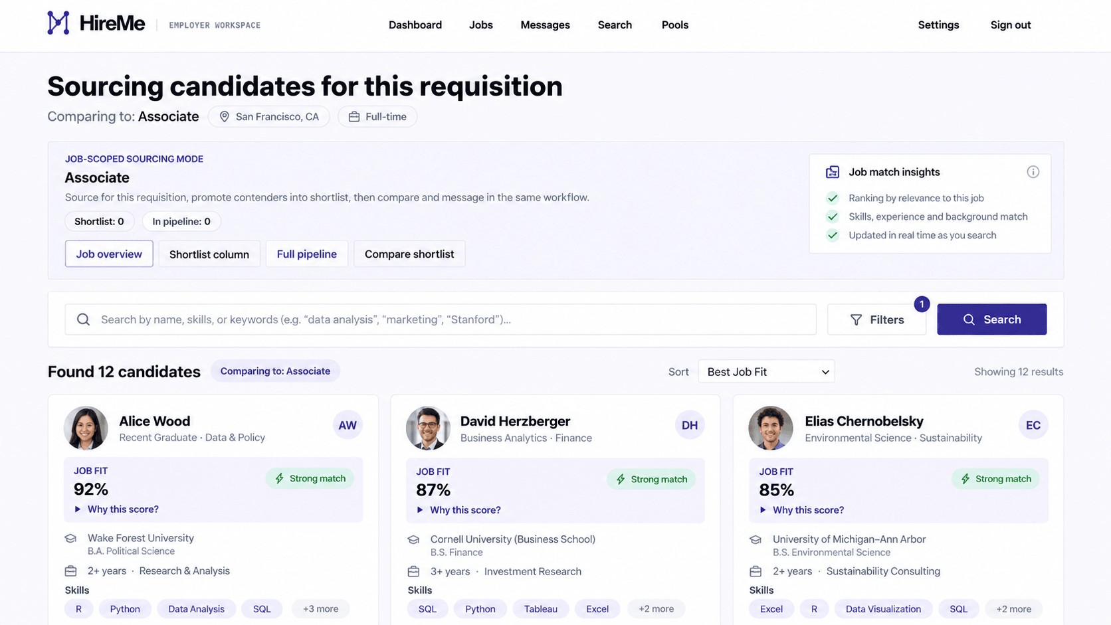Image resolution: width=1111 pixels, height=625 pixels.
Task: Open the Pools nav item
Action: click(x=675, y=25)
